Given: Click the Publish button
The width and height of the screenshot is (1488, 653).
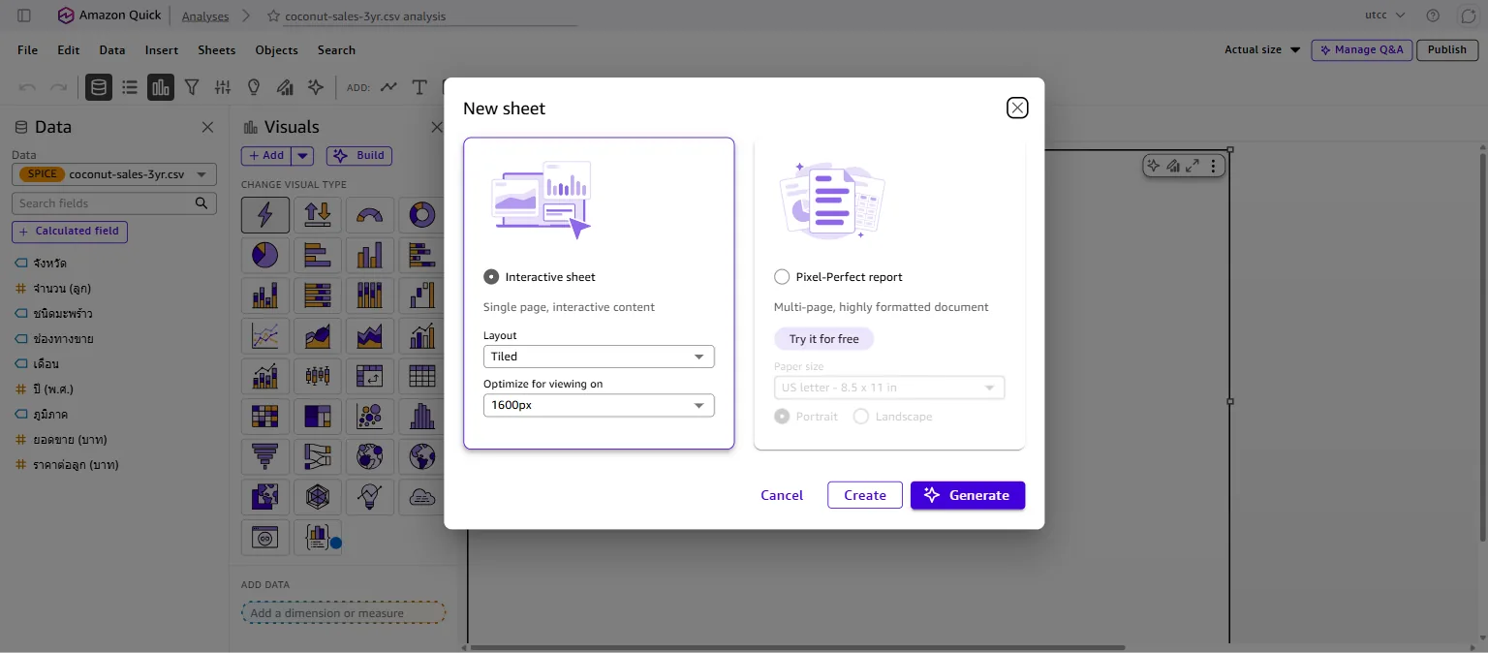Looking at the screenshot, I should pos(1447,49).
